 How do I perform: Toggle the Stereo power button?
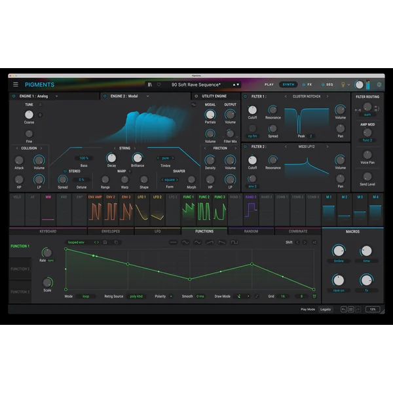[x=65, y=171]
